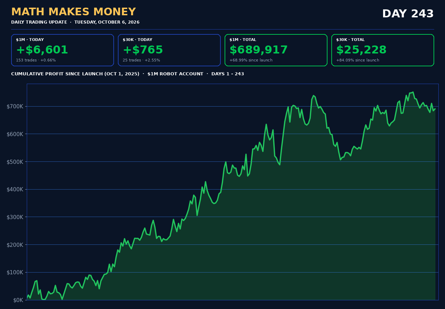Click the $700K y-axis label
Viewport: 445px width, 309px height.
point(15,106)
